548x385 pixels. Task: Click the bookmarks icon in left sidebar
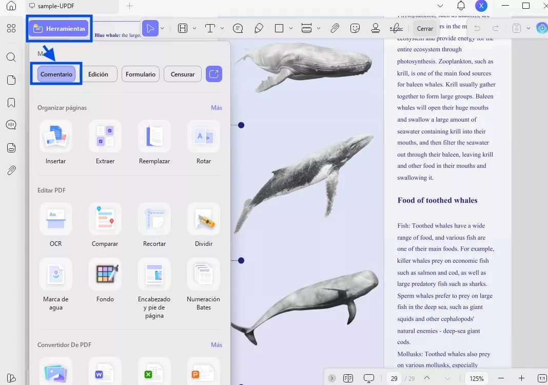(11, 103)
